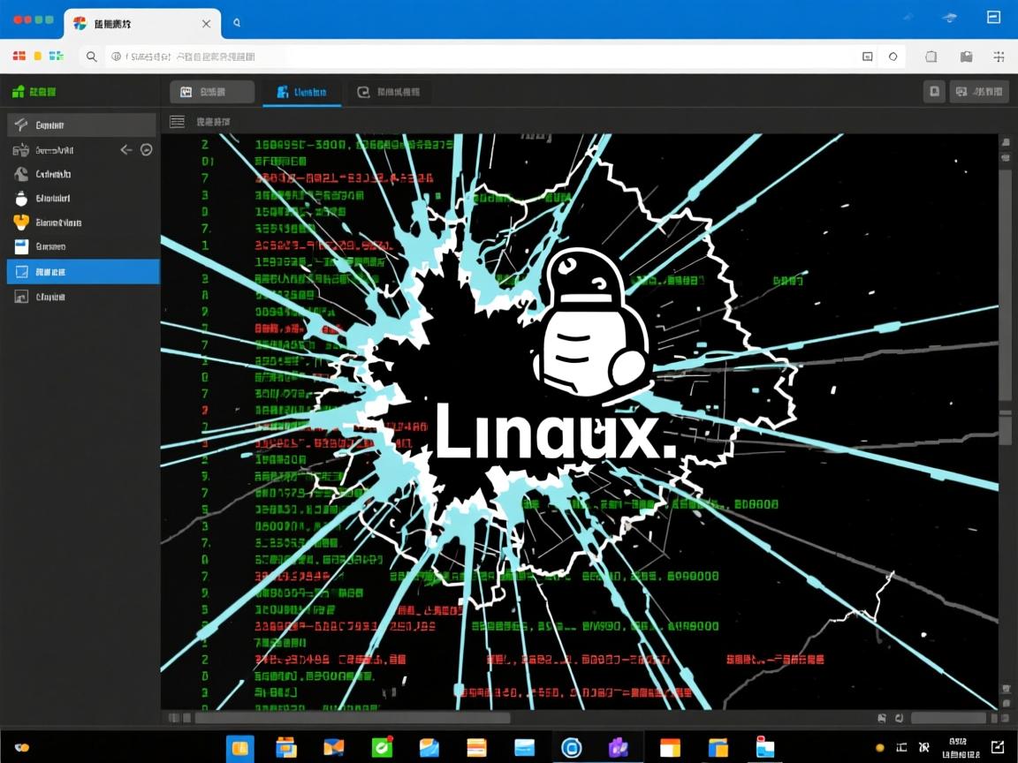Open the Windows Start button on the taskbar
This screenshot has height=763, width=1018.
tap(240, 746)
